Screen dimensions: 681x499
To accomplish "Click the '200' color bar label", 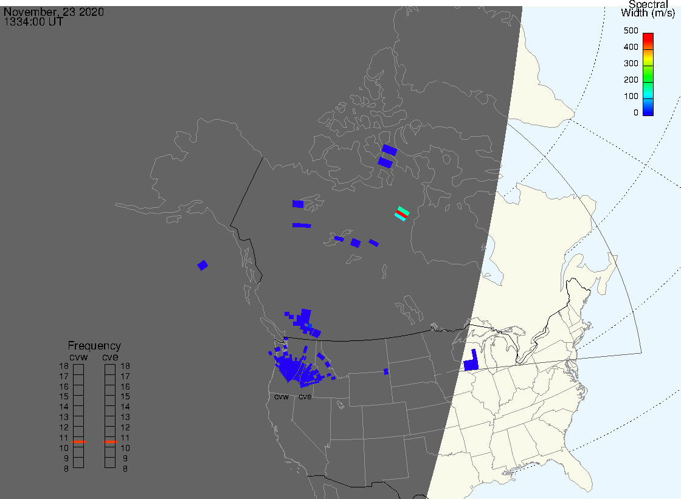I will point(631,80).
